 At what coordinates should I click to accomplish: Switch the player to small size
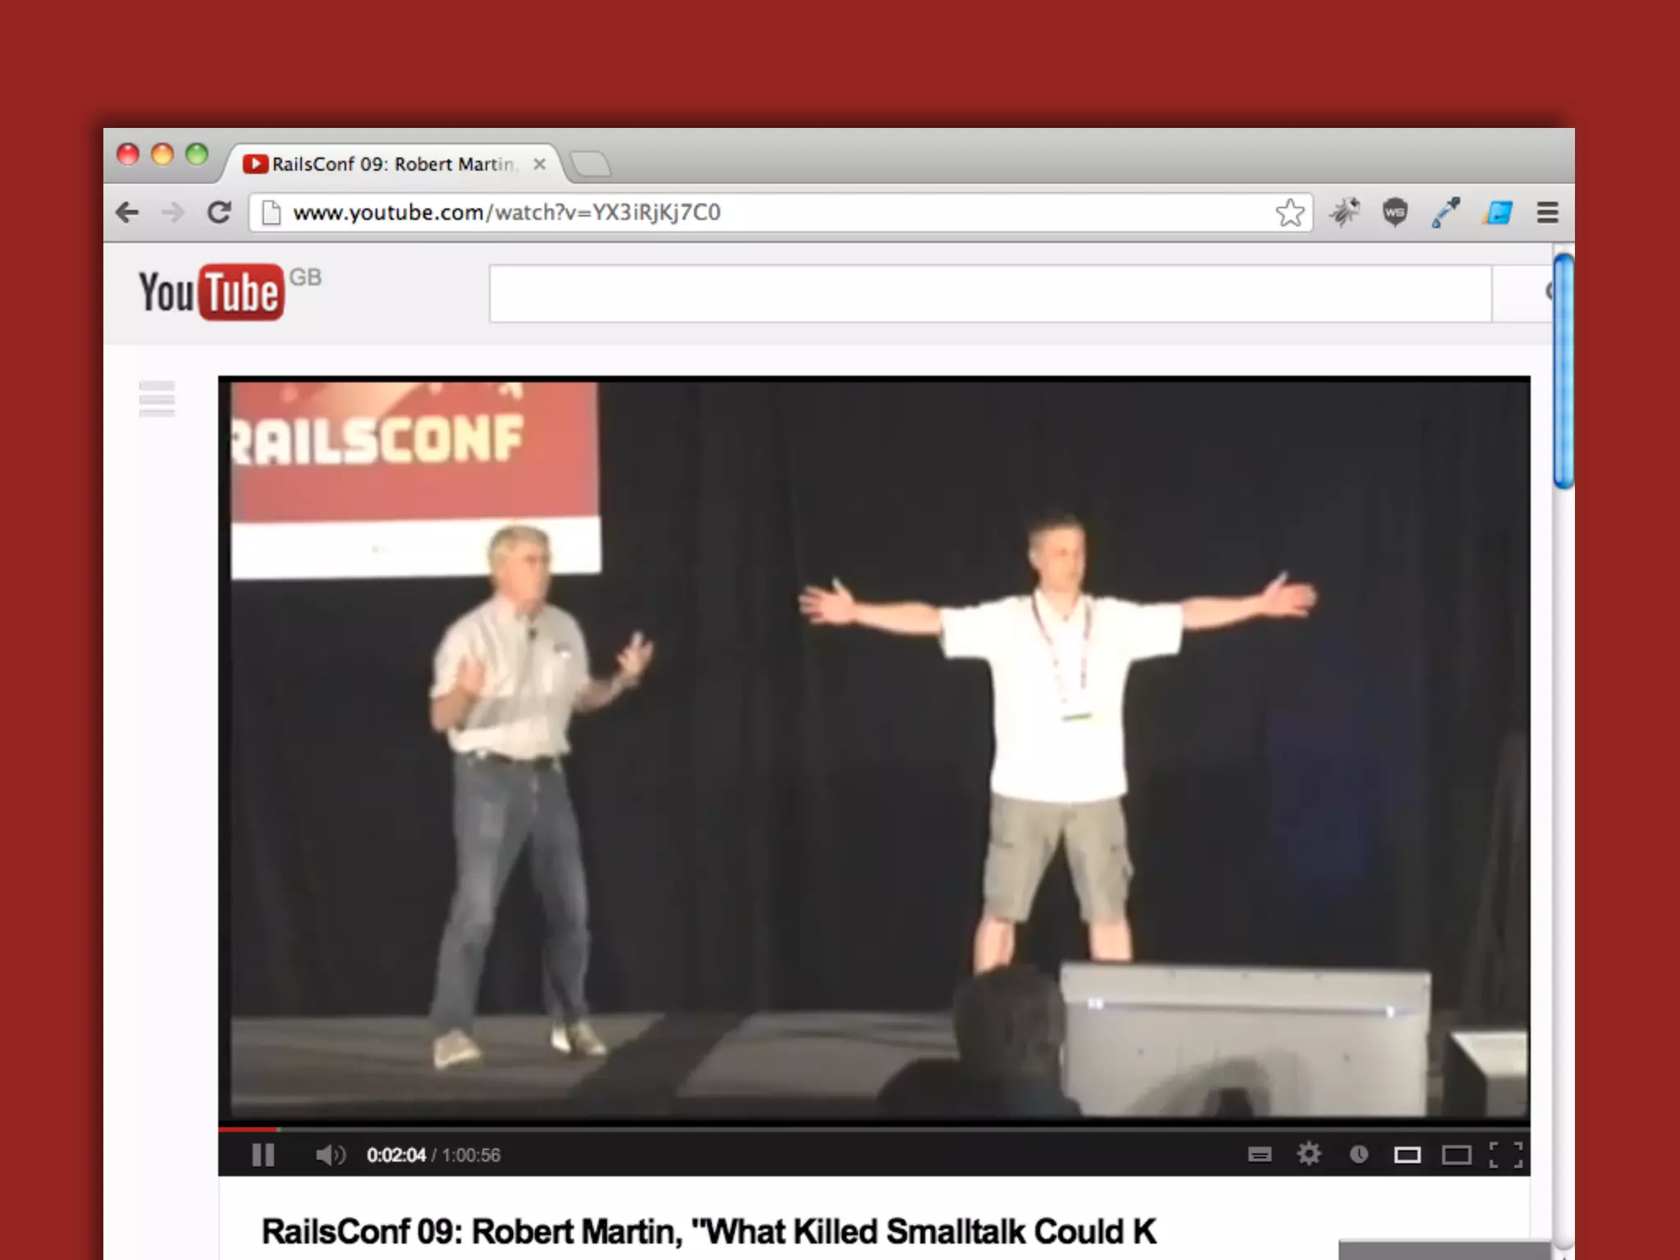pos(1407,1155)
